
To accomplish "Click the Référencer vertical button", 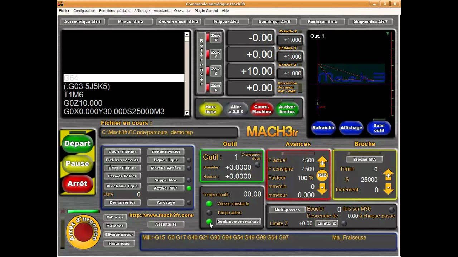I will (x=201, y=62).
